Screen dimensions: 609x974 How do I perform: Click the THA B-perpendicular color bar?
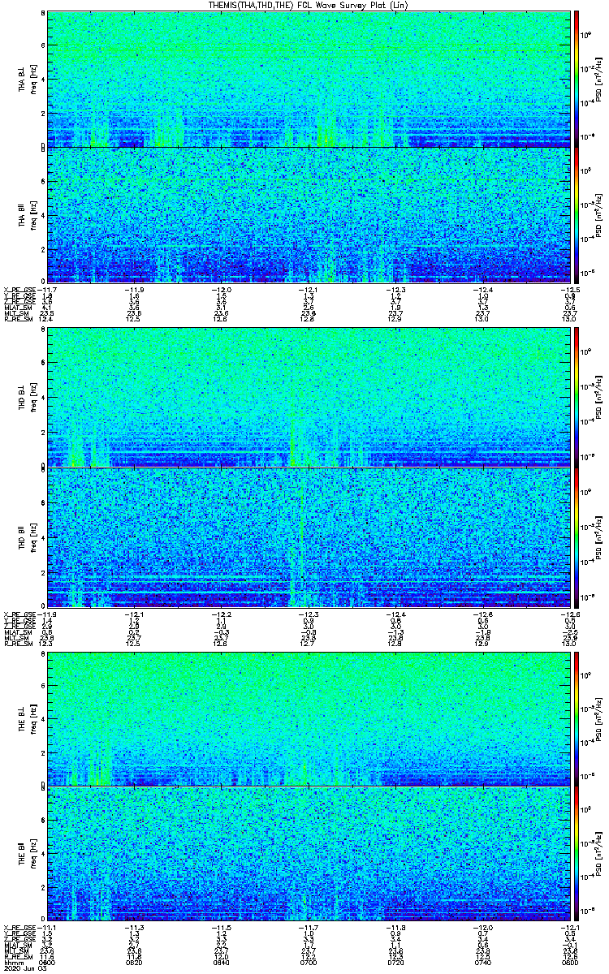click(577, 79)
